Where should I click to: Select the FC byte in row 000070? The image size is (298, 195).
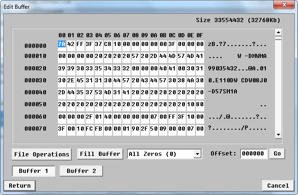pyautogui.click(x=89, y=128)
